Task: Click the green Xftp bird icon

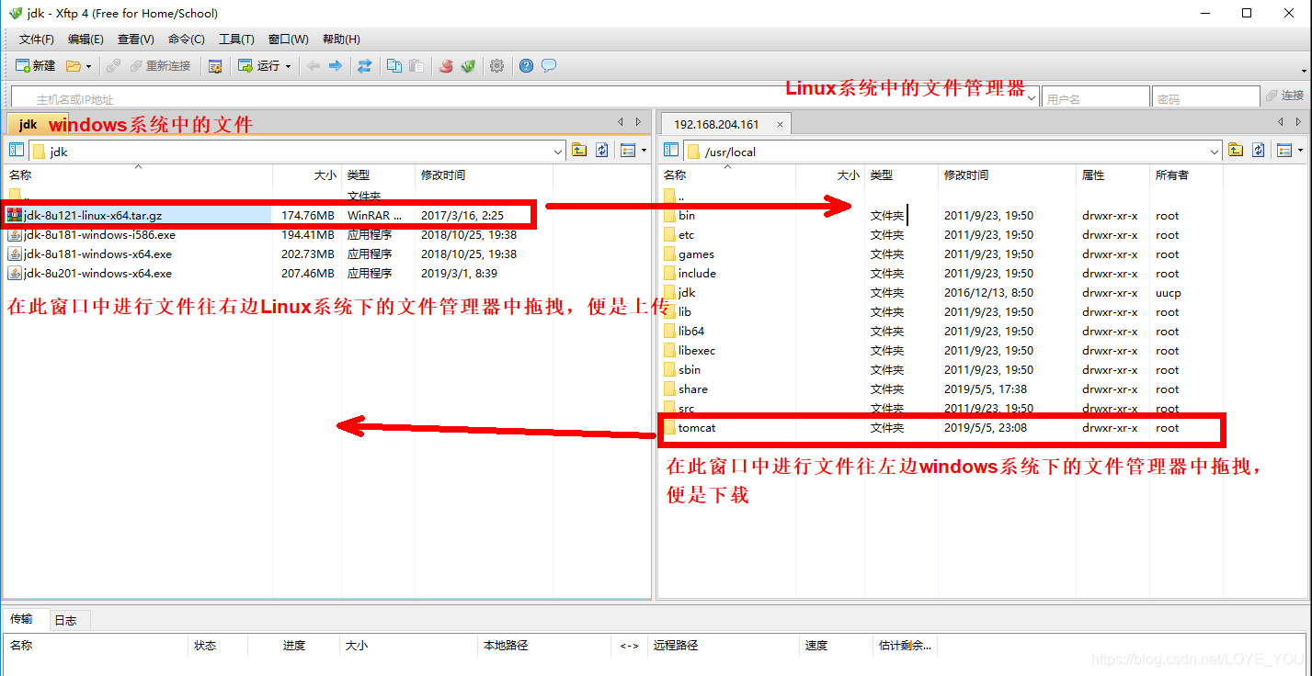Action: [468, 66]
